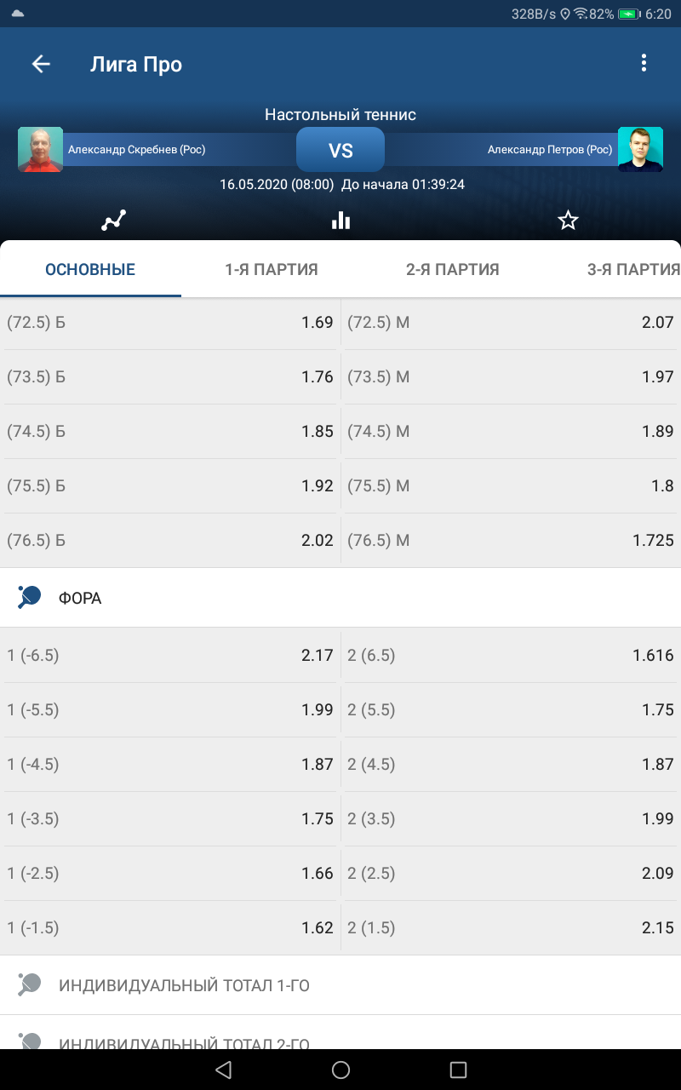Expand ИНДИВИДУАЛЬНЫЙ ТОТАЛ 2-ГО section
Viewport: 681px width, 1090px height.
pyautogui.click(x=340, y=1034)
